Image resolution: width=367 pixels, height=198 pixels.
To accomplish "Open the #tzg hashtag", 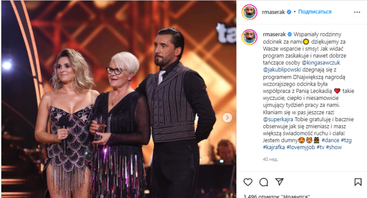I will coord(346,140).
